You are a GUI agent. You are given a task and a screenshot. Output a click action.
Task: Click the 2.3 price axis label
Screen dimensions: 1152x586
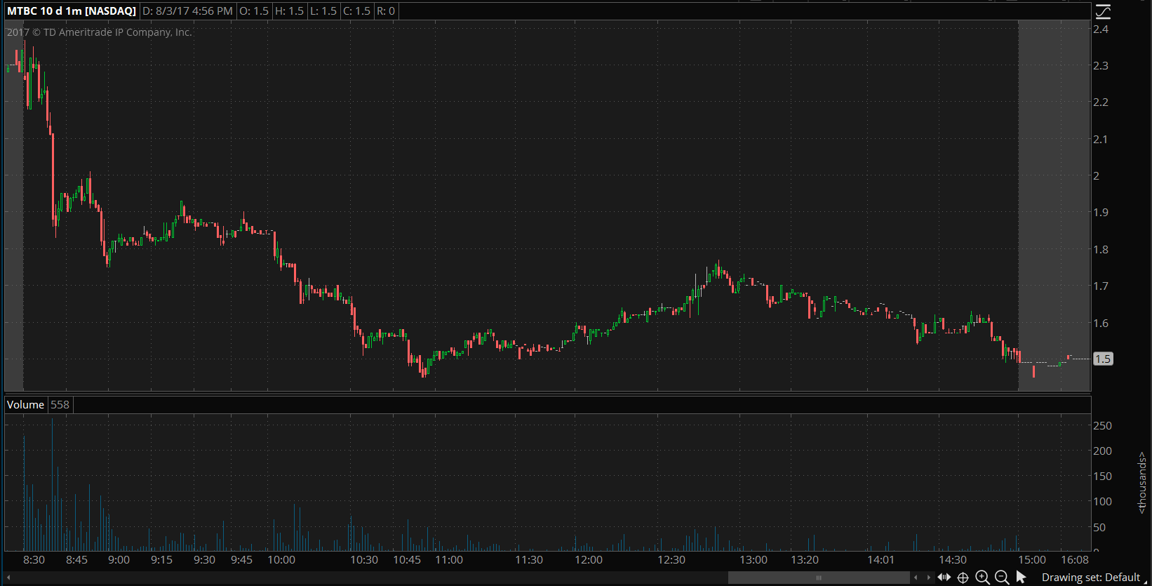(1101, 65)
